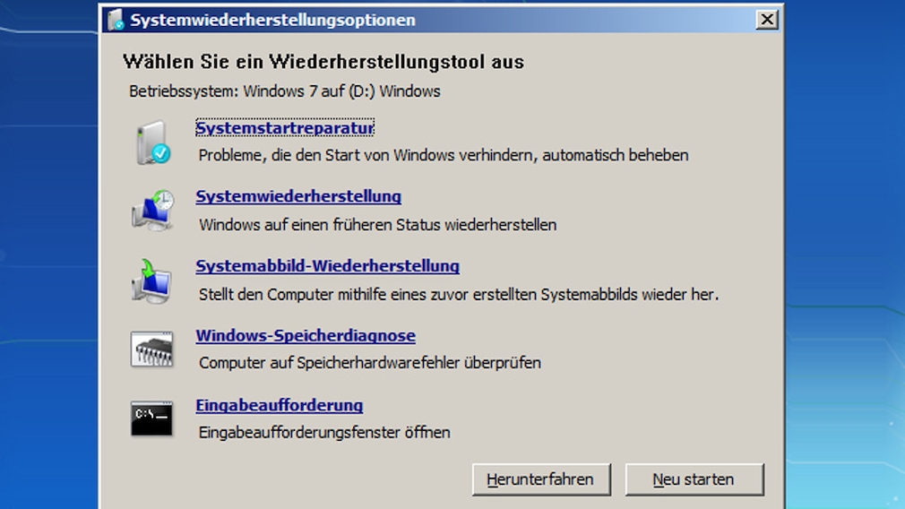This screenshot has height=509, width=905.
Task: Click text 'Betriebssystem: Windows 7 auf (D:) Windows'
Action: pyautogui.click(x=285, y=91)
